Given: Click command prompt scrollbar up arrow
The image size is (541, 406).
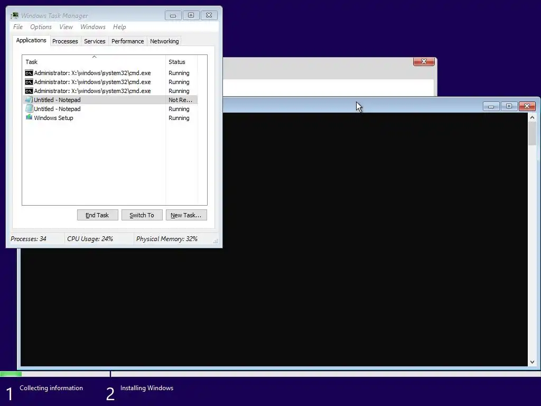Looking at the screenshot, I should (x=532, y=118).
